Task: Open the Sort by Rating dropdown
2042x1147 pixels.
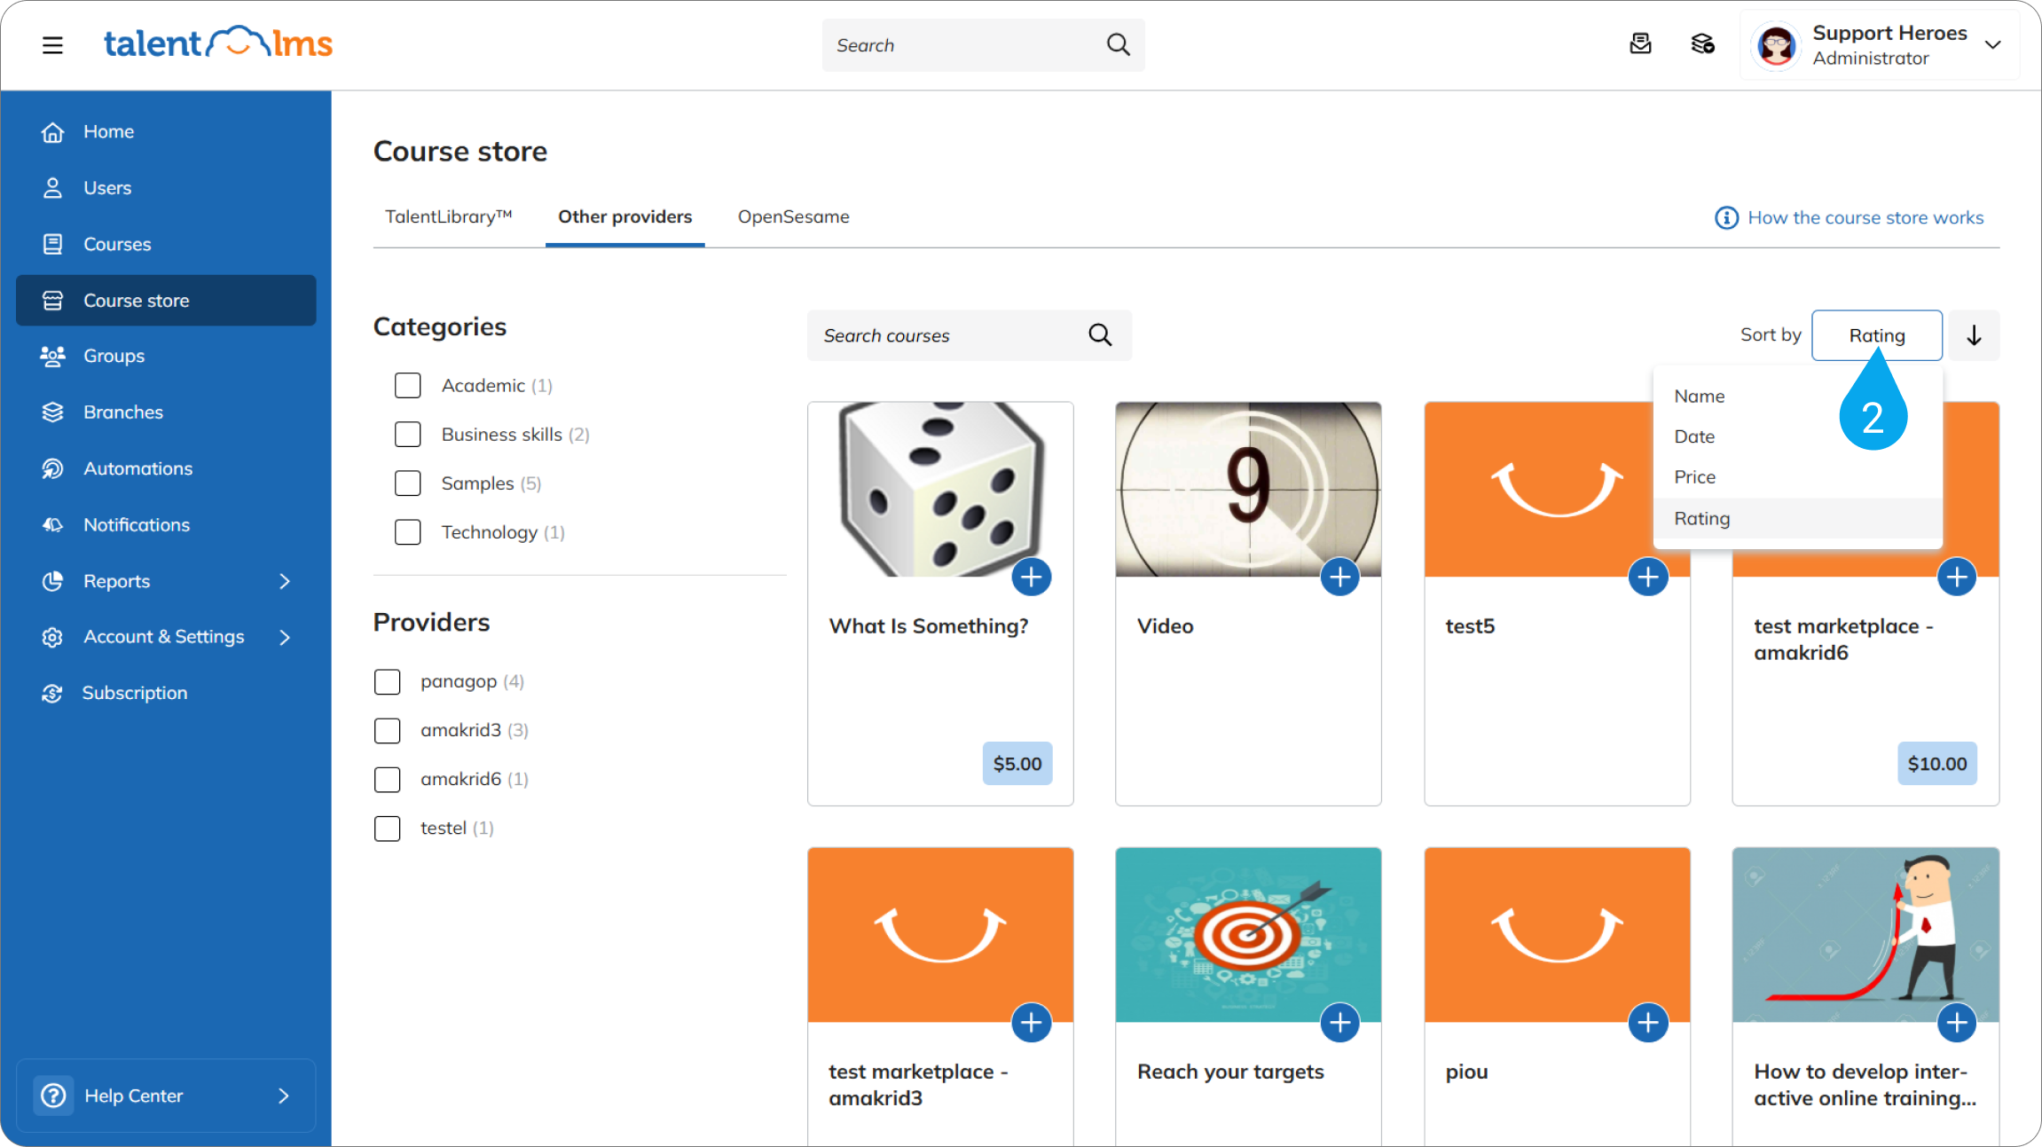Action: [x=1876, y=335]
